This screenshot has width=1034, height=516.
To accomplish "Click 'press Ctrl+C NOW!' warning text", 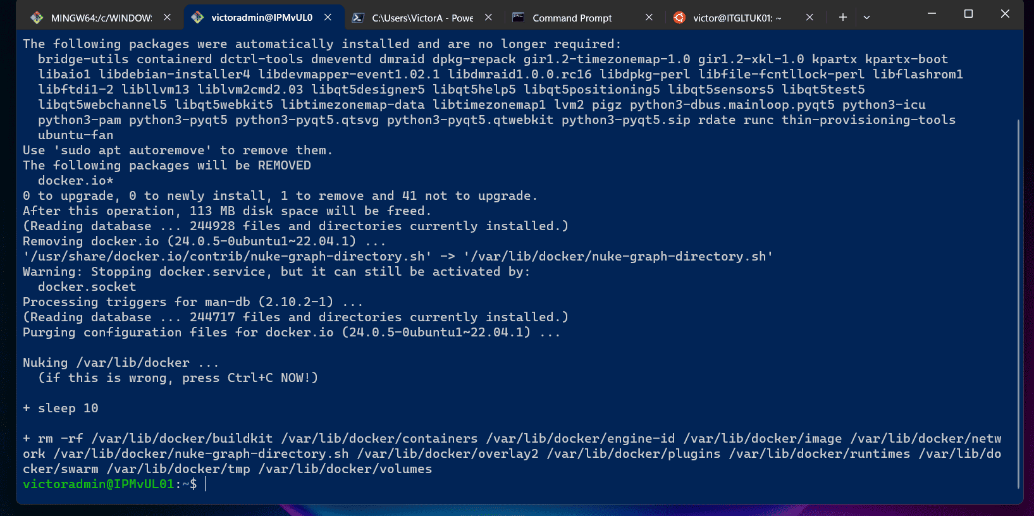I will pyautogui.click(x=250, y=378).
